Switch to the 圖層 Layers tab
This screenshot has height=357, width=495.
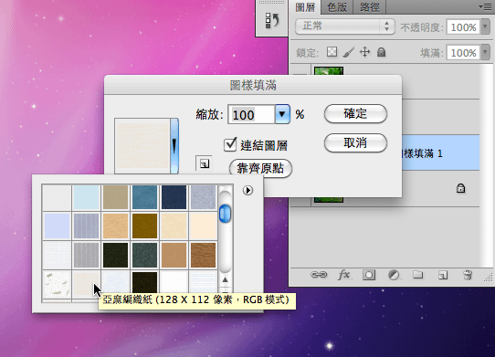pos(305,7)
